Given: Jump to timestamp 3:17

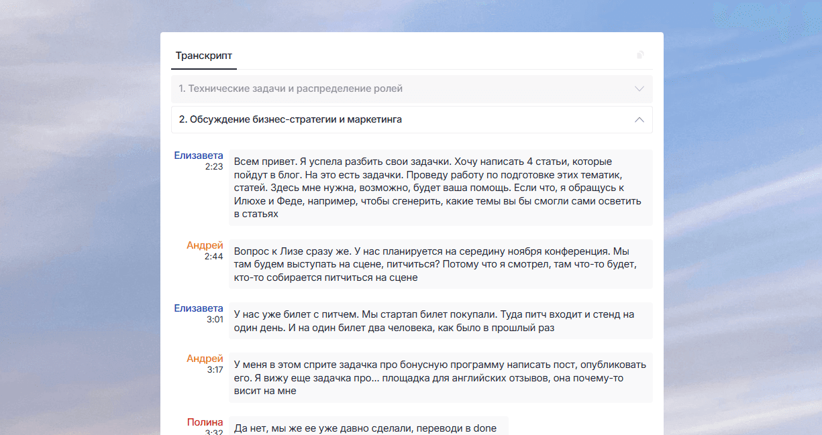Looking at the screenshot, I should pyautogui.click(x=215, y=369).
